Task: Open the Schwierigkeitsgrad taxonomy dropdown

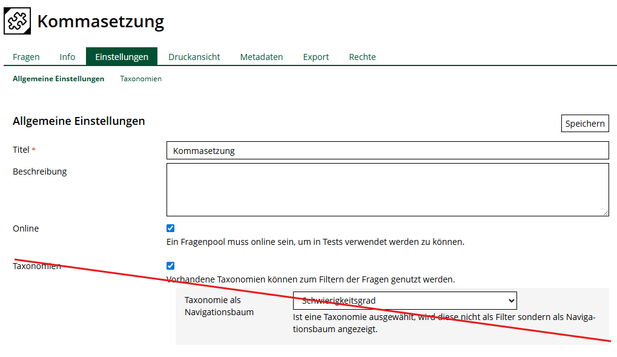Action: [x=404, y=301]
